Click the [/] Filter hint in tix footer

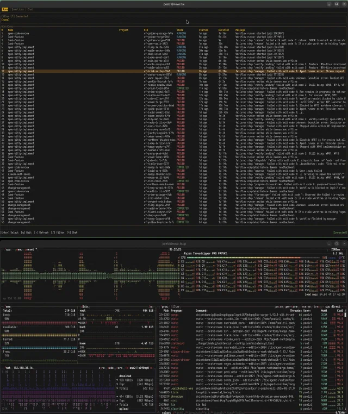pyautogui.click(x=58, y=233)
